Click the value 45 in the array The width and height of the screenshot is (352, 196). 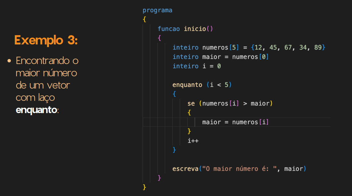click(273, 47)
